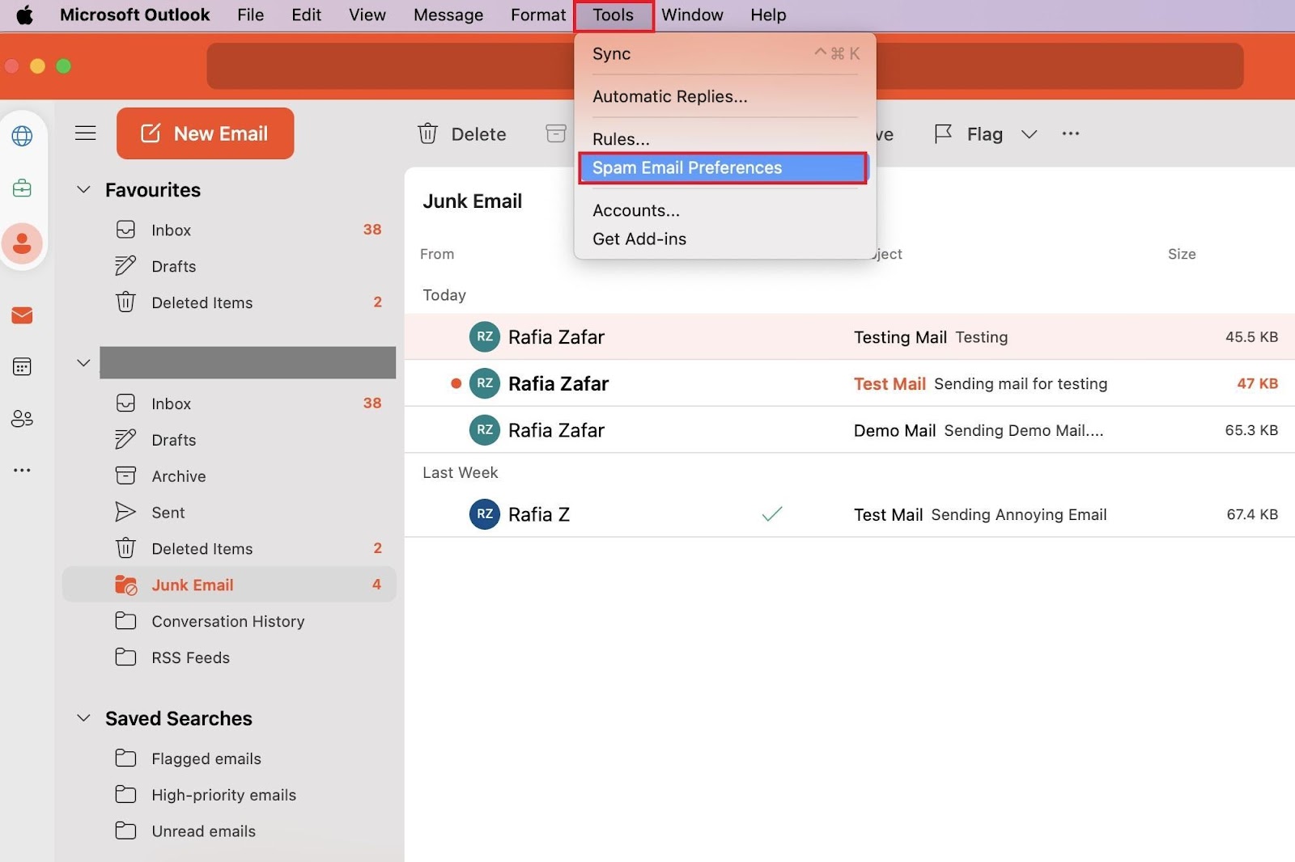The image size is (1295, 862).
Task: Toggle the hamburger sidebar menu
Action: point(85,133)
